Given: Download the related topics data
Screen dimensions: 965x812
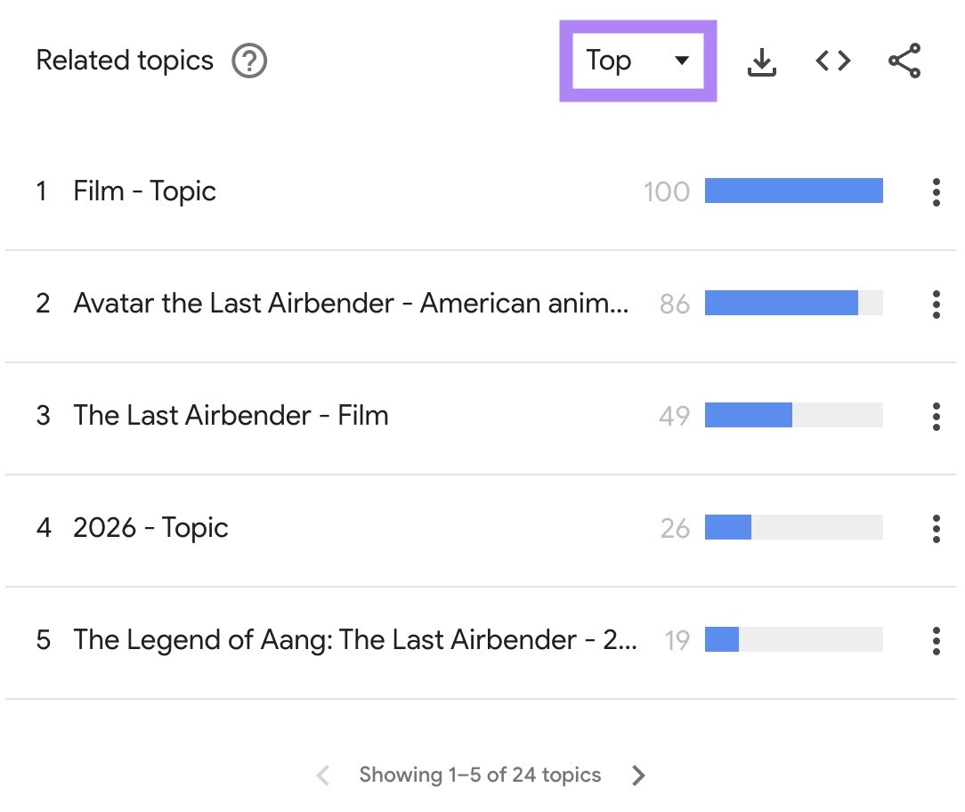Looking at the screenshot, I should (x=762, y=61).
